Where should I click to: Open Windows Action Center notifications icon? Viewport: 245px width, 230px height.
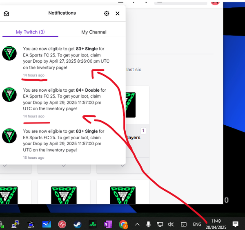(x=235, y=224)
